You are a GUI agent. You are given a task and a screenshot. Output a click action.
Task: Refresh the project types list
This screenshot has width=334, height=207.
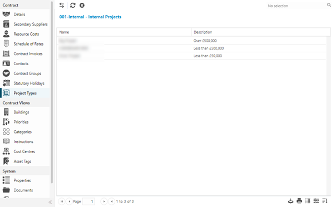click(73, 6)
